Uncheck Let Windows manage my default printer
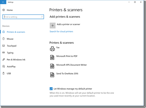The image size is (146, 108). [51, 89]
